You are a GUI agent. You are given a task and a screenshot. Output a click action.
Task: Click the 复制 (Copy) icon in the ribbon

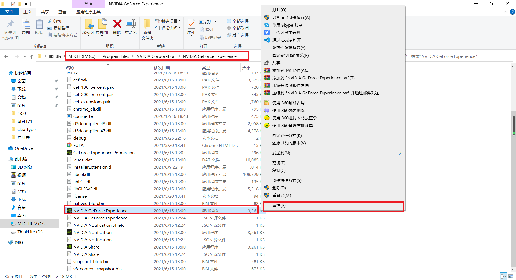[x=26, y=27]
